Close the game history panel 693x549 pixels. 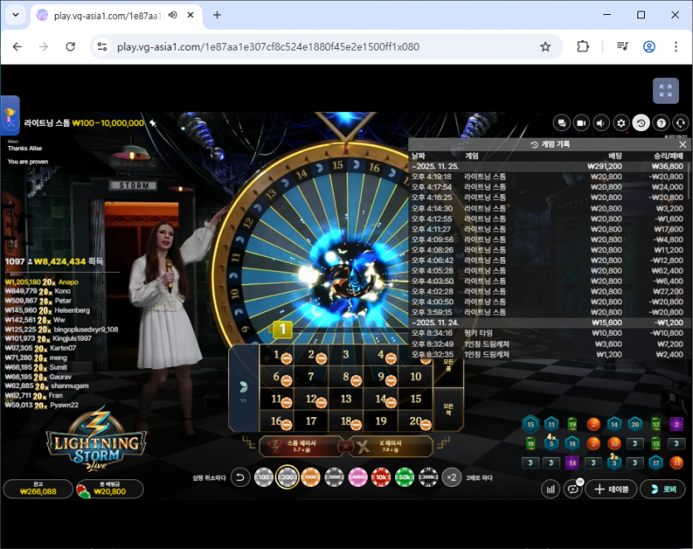(x=683, y=144)
